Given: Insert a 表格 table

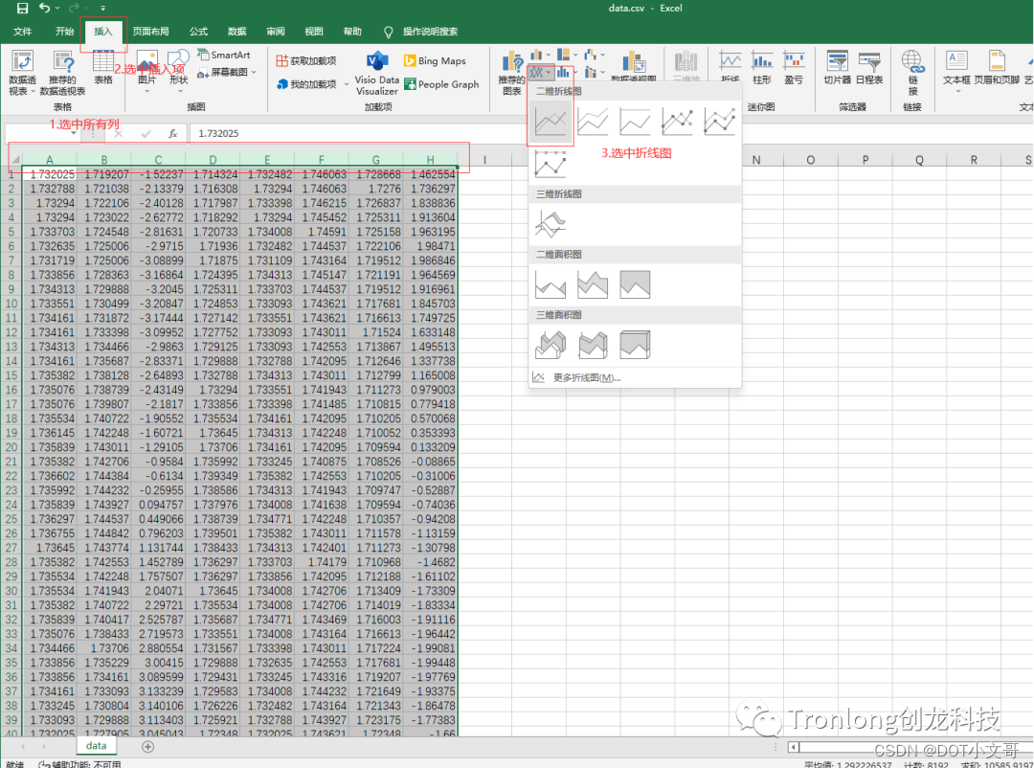Looking at the screenshot, I should click(x=102, y=68).
